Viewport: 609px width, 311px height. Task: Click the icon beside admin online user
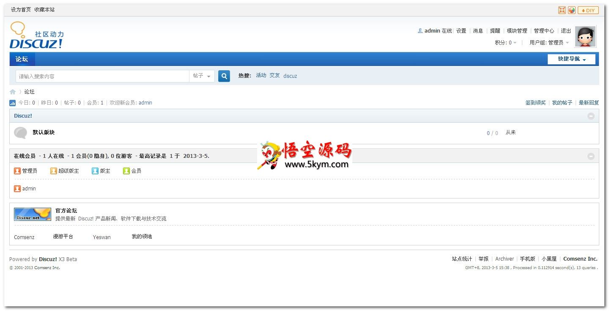[17, 189]
